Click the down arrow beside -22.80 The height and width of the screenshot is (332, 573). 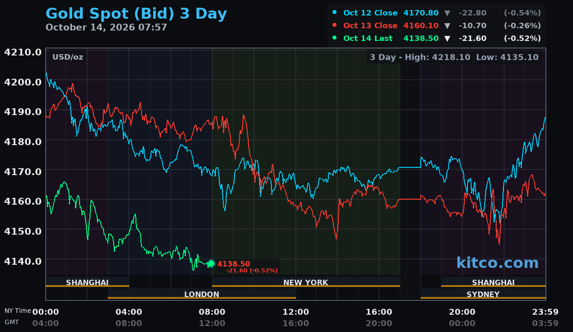point(447,13)
